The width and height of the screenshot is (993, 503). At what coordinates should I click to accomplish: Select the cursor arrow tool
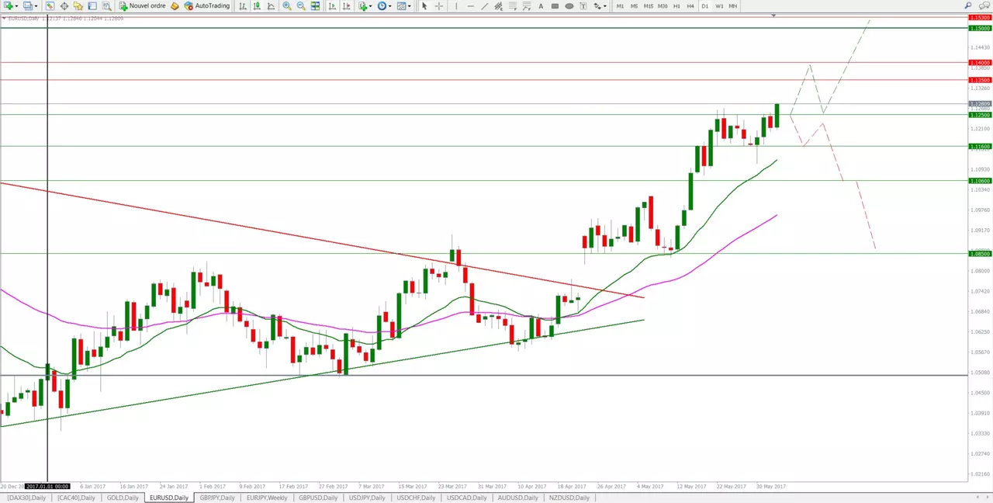click(424, 5)
